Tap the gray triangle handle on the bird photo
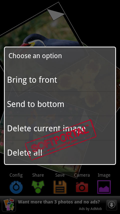The width and height of the screenshot is (120, 214). [55, 15]
